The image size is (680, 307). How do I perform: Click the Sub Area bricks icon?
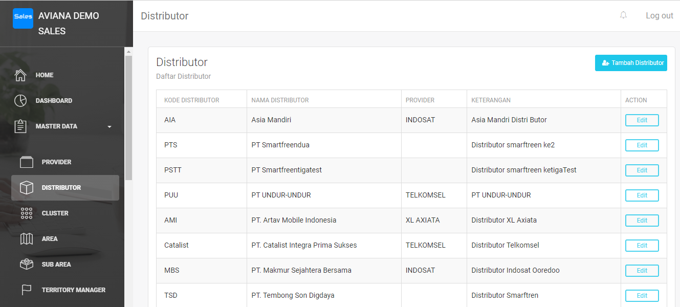27,265
